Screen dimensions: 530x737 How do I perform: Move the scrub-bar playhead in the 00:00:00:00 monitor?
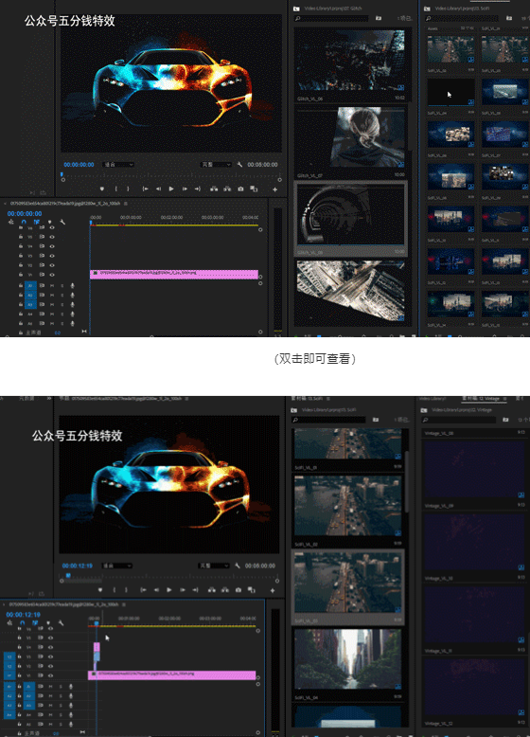tap(62, 175)
